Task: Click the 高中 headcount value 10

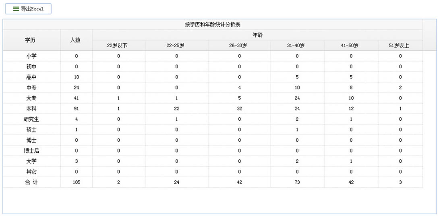Action: [77, 77]
